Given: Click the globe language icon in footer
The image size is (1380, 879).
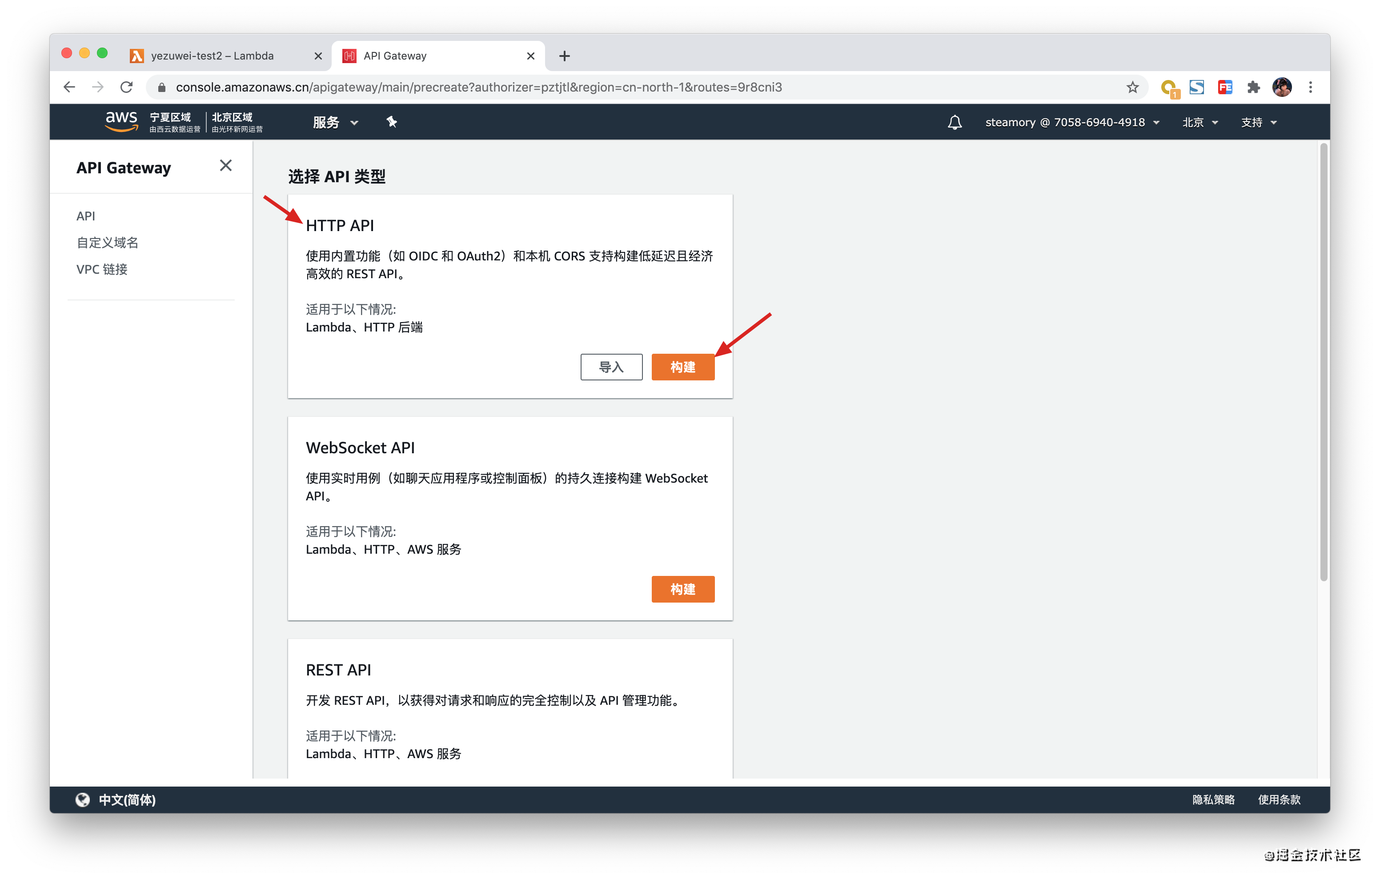Looking at the screenshot, I should pos(83,799).
